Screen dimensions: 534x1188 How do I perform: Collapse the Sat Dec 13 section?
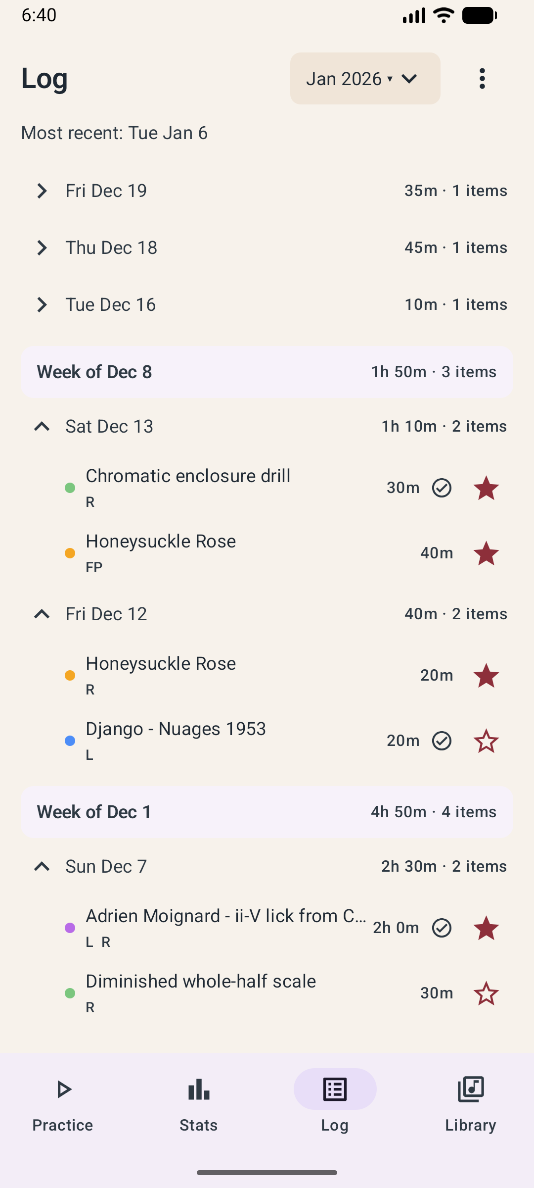42,427
